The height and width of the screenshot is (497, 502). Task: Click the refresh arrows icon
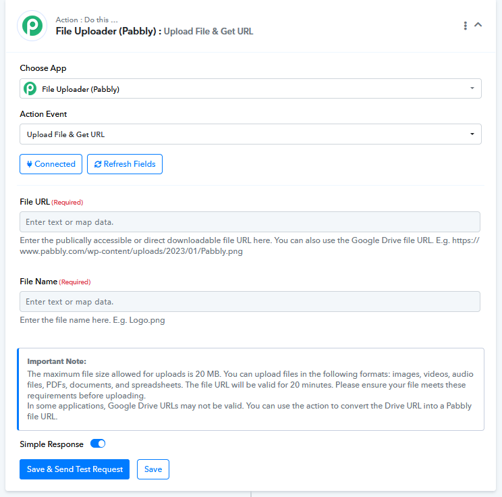[98, 164]
